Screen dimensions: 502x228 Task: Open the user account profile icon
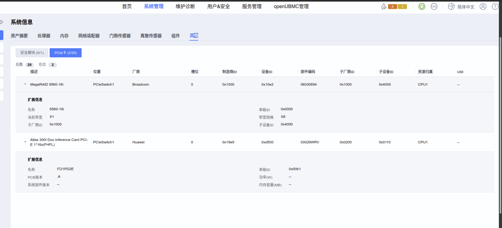pos(483,7)
